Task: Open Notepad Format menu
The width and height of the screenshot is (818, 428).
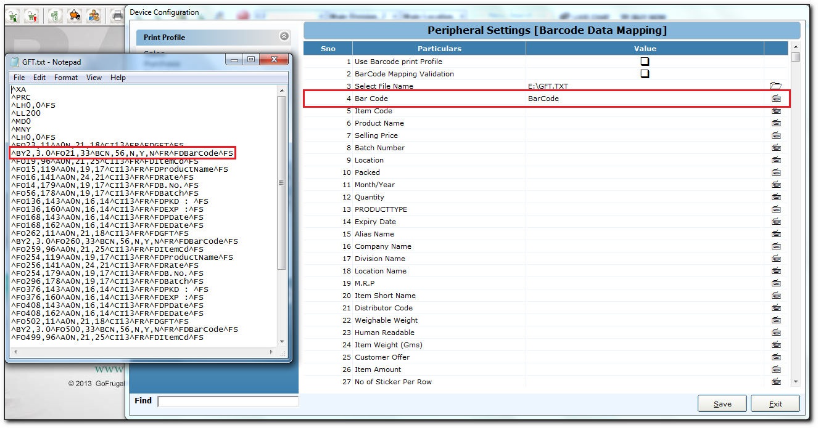Action: click(x=66, y=78)
